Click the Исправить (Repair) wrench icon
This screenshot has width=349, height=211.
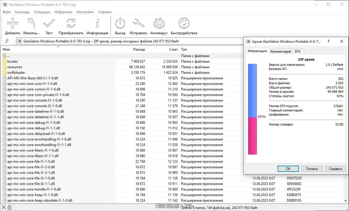pyautogui.click(x=138, y=24)
